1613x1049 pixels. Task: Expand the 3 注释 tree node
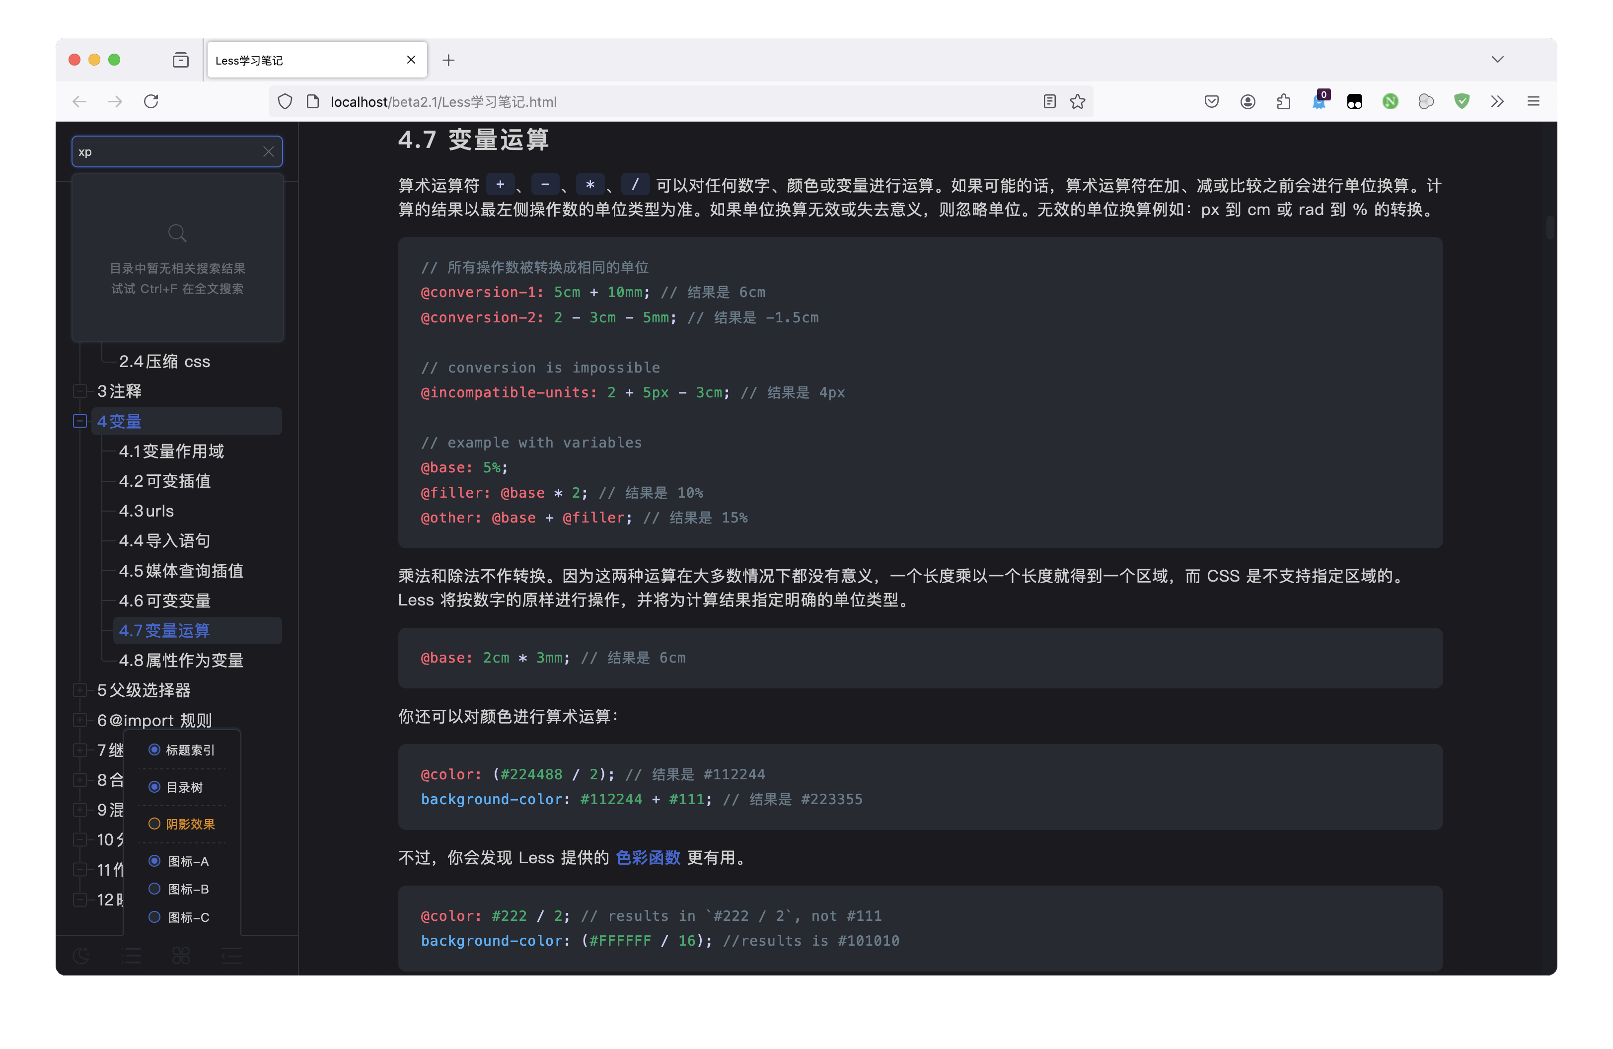click(79, 391)
